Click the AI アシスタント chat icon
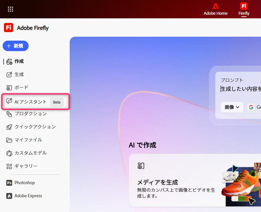This screenshot has width=261, height=212. click(9, 102)
